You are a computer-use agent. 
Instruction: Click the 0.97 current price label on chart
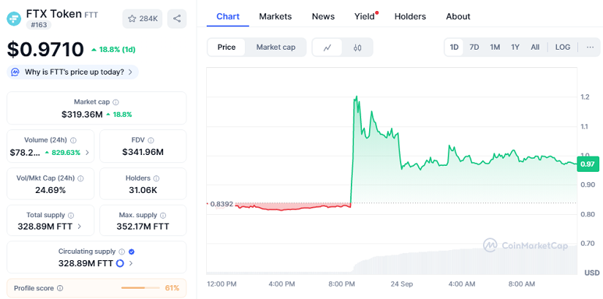click(x=587, y=164)
